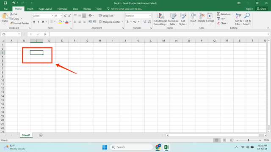Click AutoSum
271x152 pixels.
click(x=224, y=14)
